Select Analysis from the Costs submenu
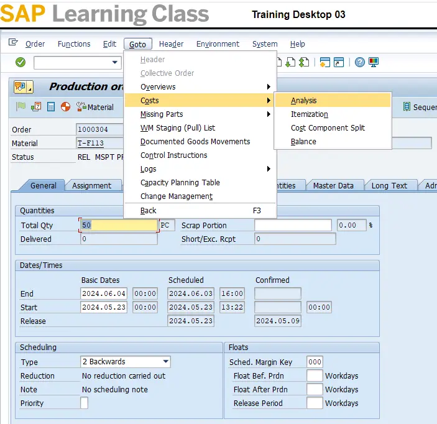437x424 pixels. tap(304, 101)
